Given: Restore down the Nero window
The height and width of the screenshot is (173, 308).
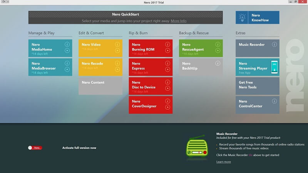Looking at the screenshot, I should (296, 2).
